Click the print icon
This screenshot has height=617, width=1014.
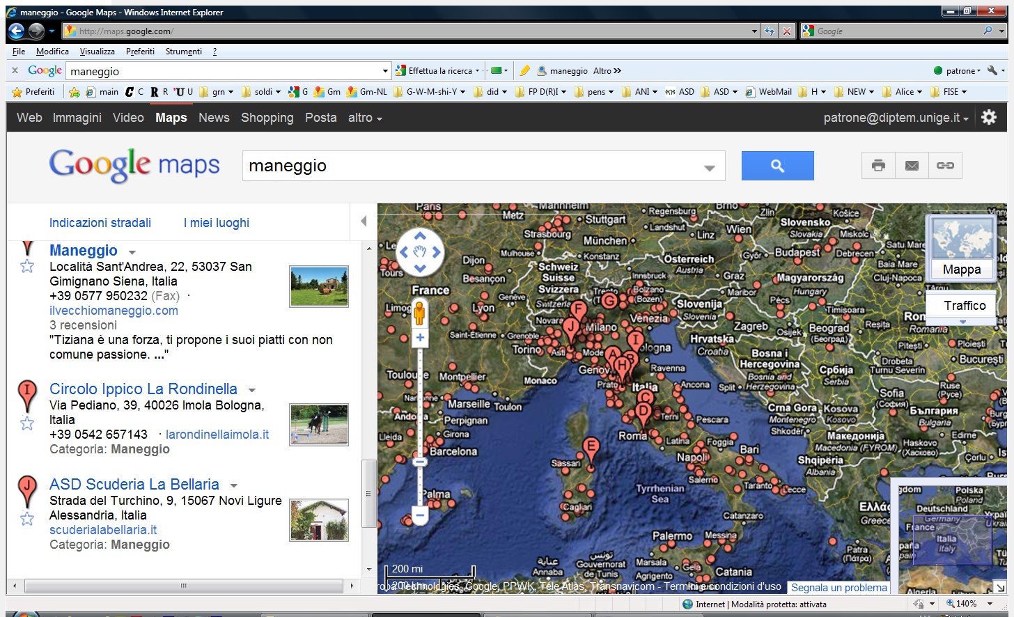(x=878, y=166)
